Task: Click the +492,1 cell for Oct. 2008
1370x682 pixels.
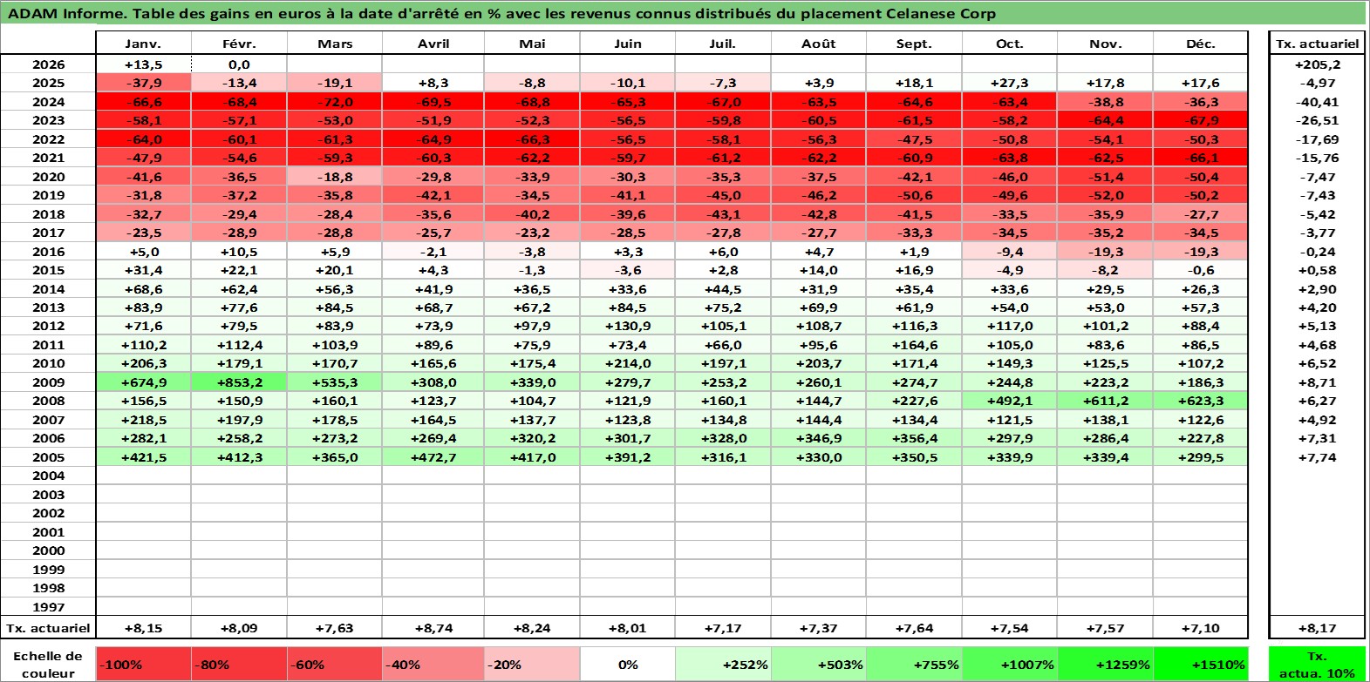Action: (x=1010, y=401)
